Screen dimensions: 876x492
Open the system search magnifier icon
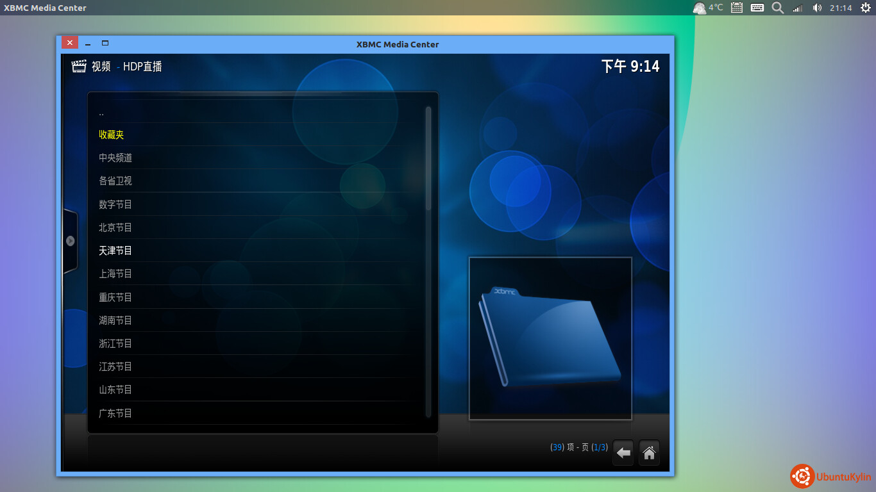click(777, 8)
